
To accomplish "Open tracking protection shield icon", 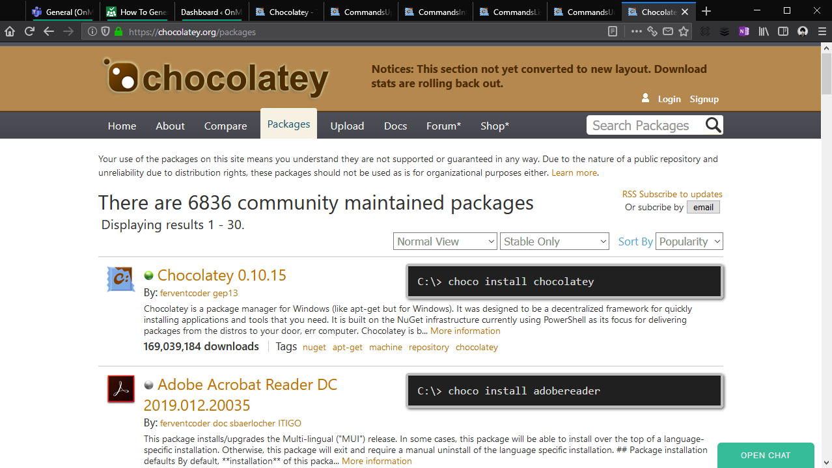I will click(105, 31).
